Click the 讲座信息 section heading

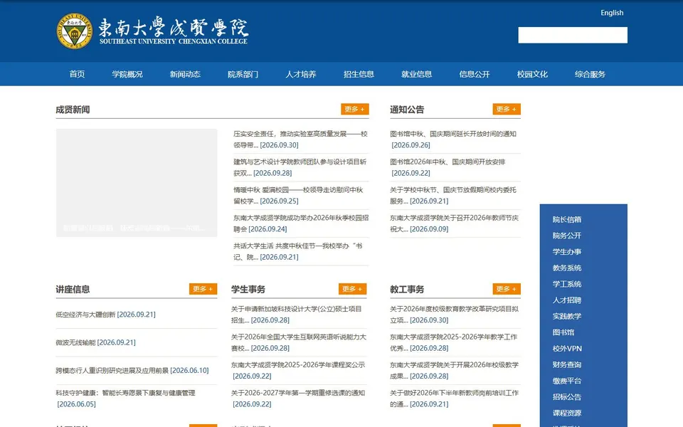click(x=73, y=290)
